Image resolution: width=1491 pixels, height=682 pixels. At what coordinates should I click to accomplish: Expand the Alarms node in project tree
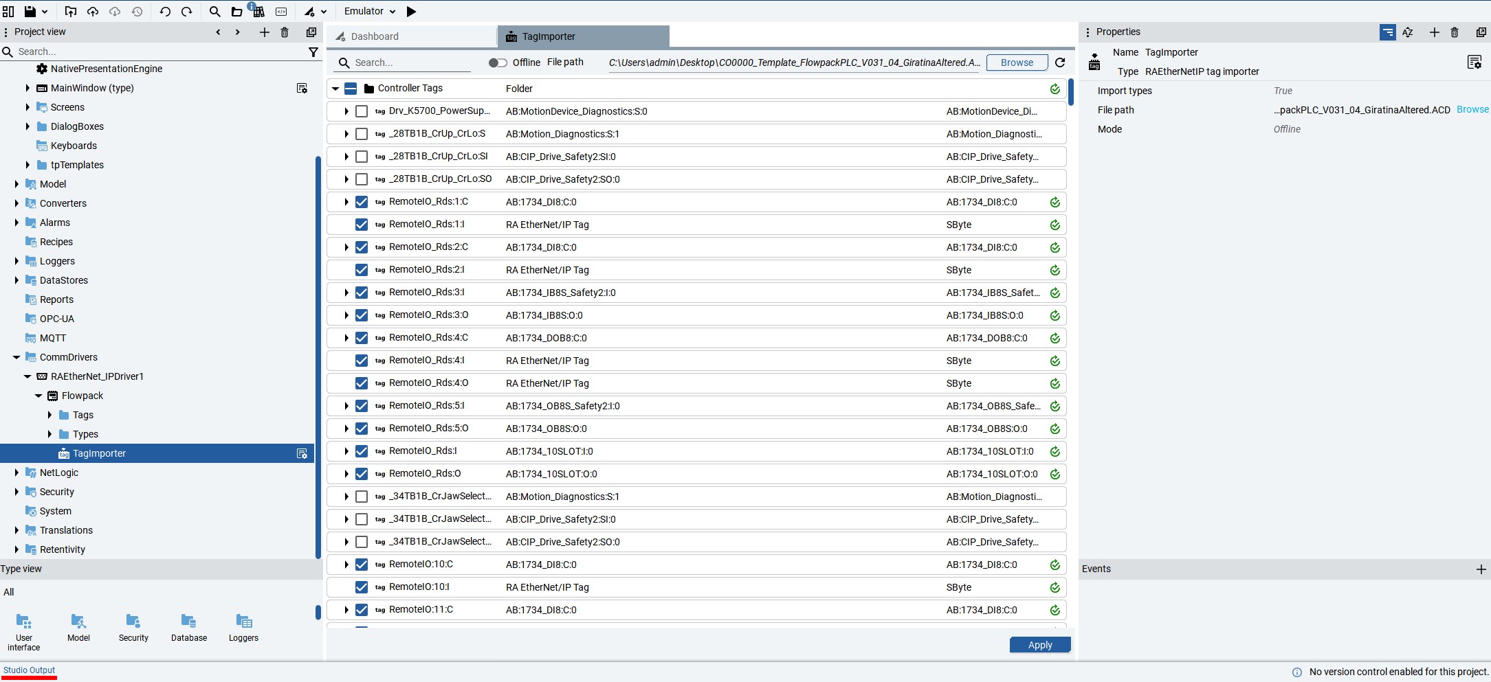click(16, 223)
